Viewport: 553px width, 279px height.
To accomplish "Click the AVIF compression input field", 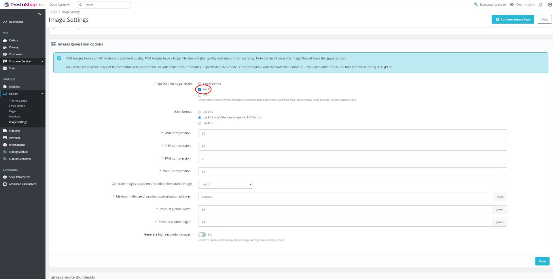I will tap(353, 134).
